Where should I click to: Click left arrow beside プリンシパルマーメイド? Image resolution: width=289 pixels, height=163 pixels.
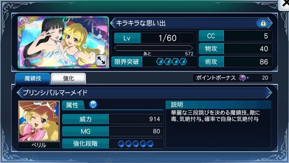pos(19,93)
